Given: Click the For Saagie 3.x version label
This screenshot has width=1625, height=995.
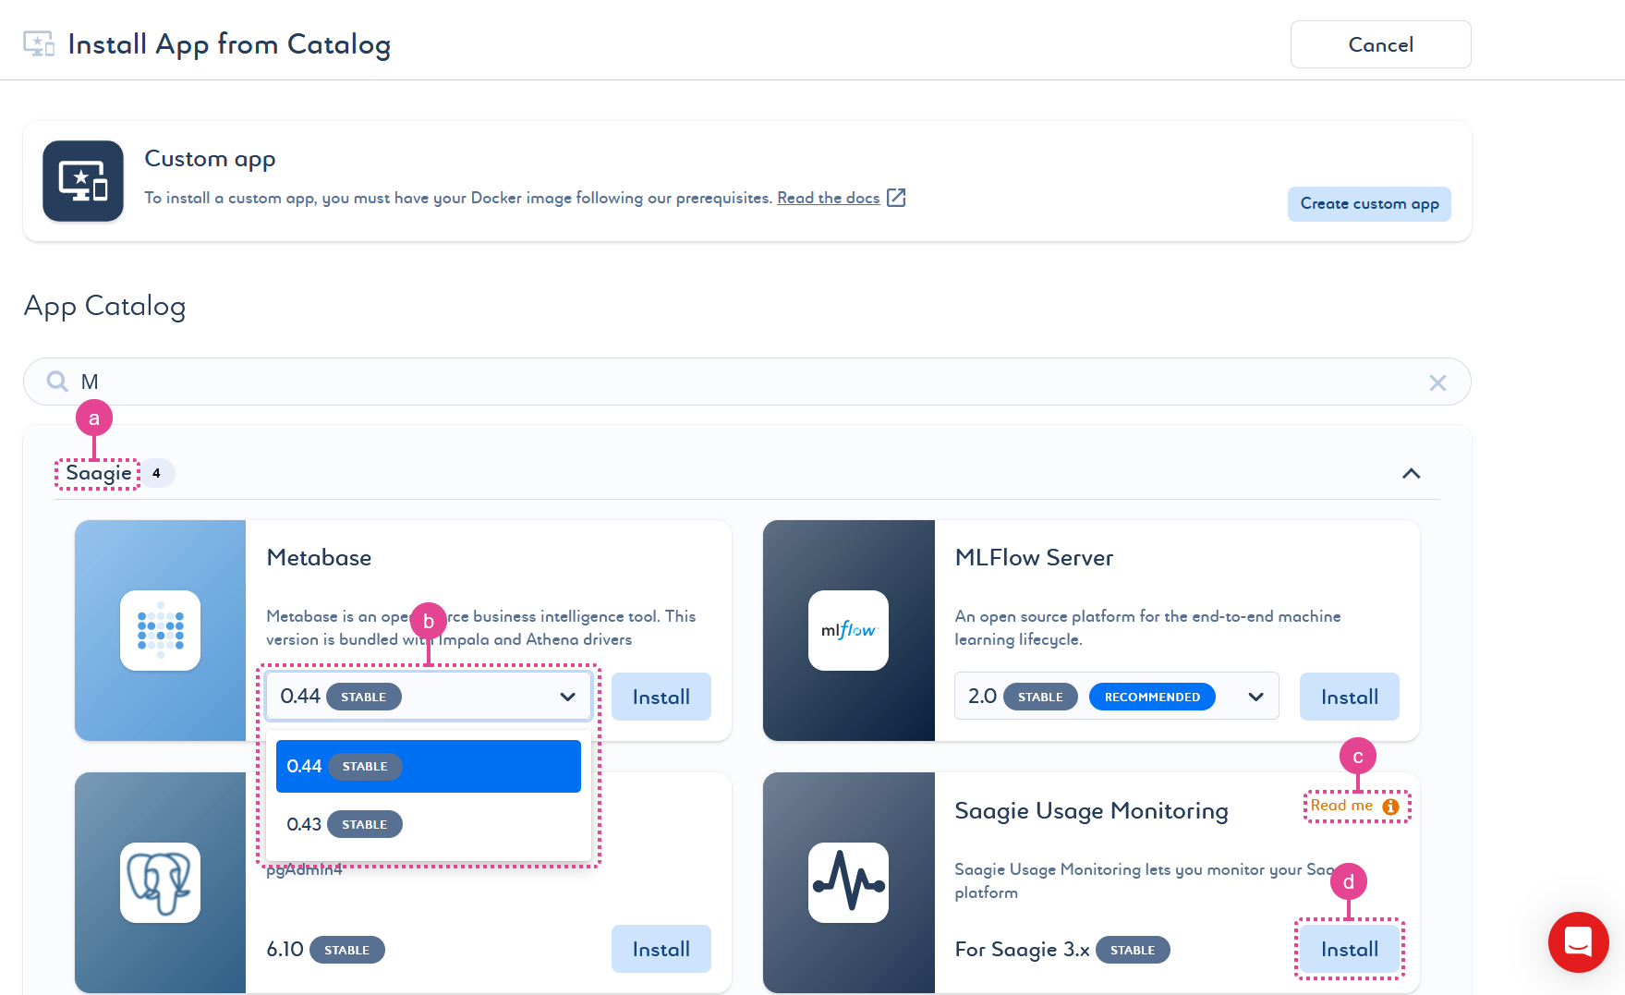Looking at the screenshot, I should point(1062,950).
